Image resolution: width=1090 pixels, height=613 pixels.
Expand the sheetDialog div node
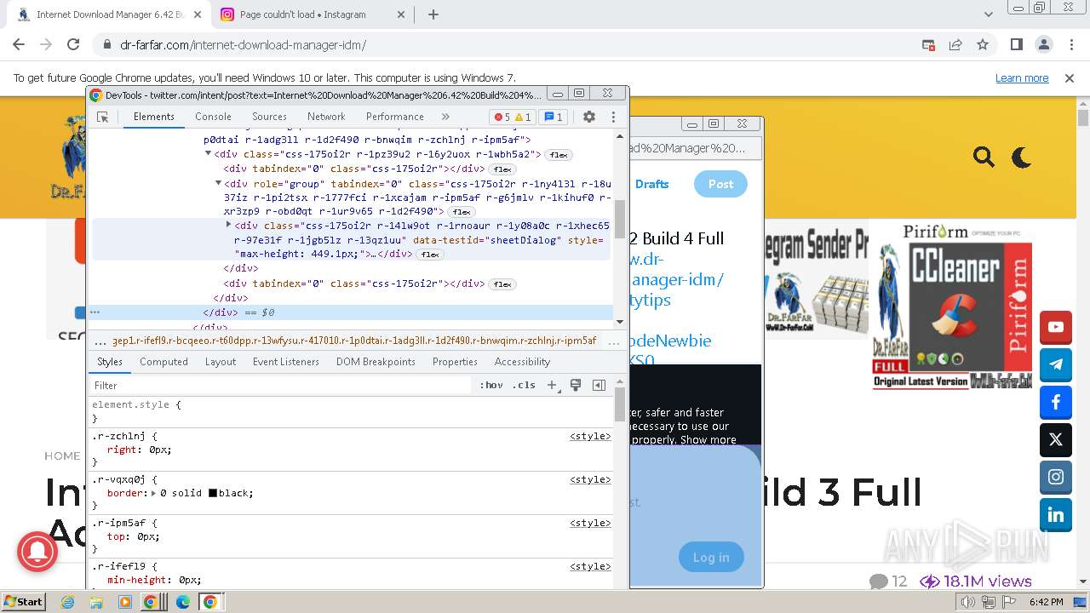click(x=228, y=225)
